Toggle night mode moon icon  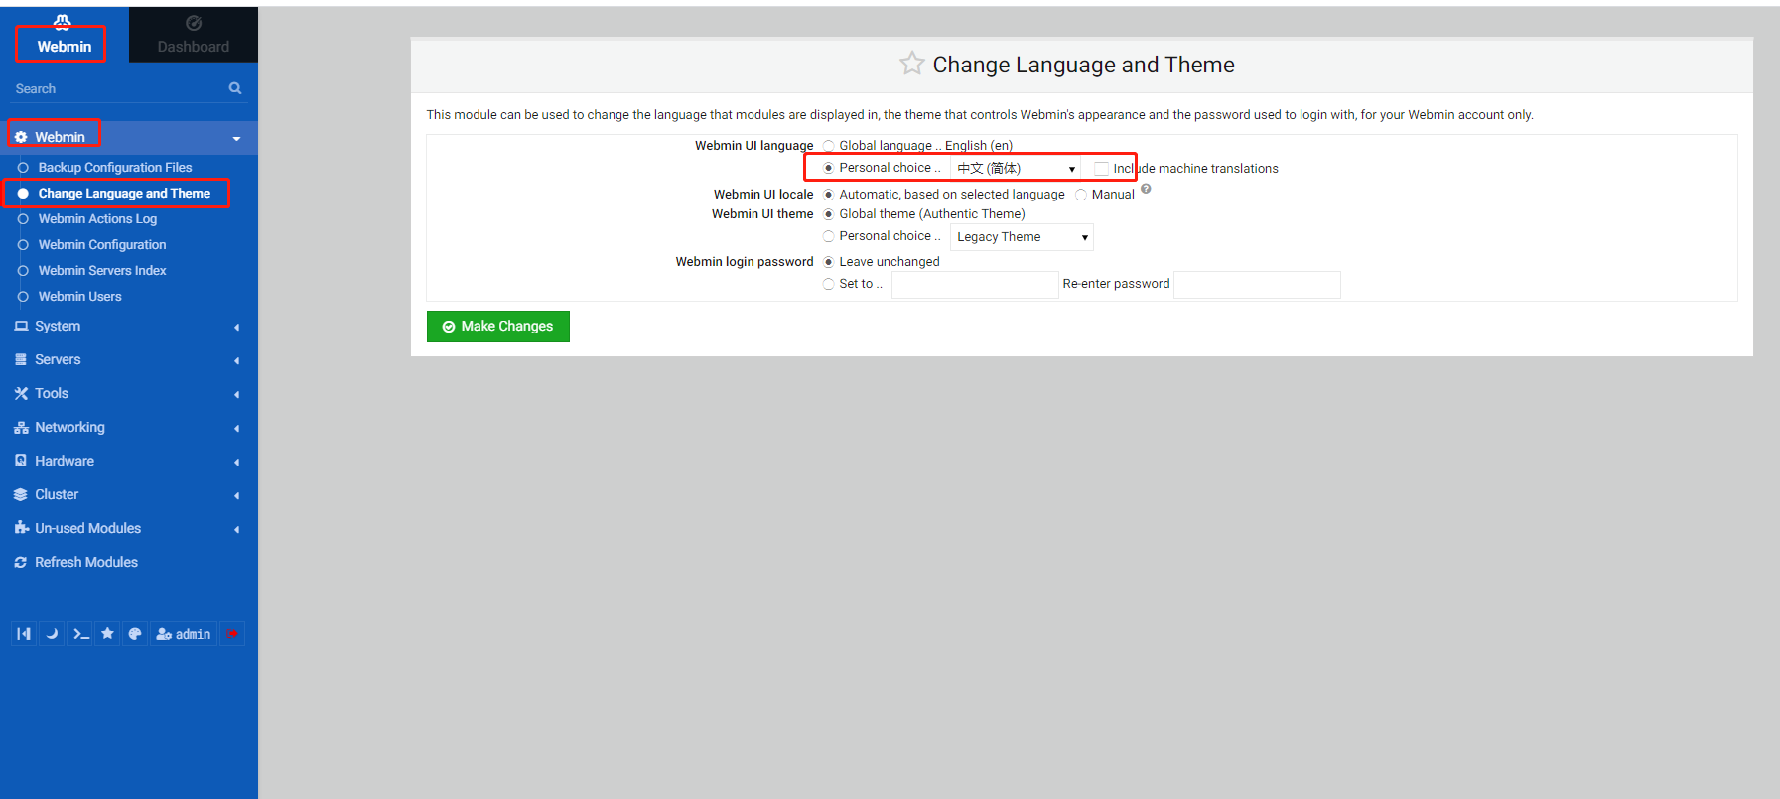[52, 634]
